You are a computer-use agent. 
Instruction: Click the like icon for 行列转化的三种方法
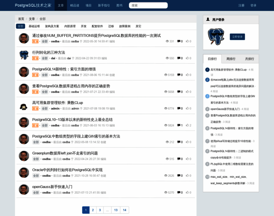point(187,58)
